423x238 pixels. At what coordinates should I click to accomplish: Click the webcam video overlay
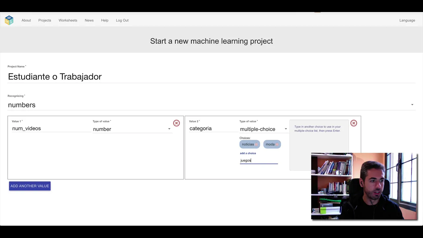pos(364,186)
